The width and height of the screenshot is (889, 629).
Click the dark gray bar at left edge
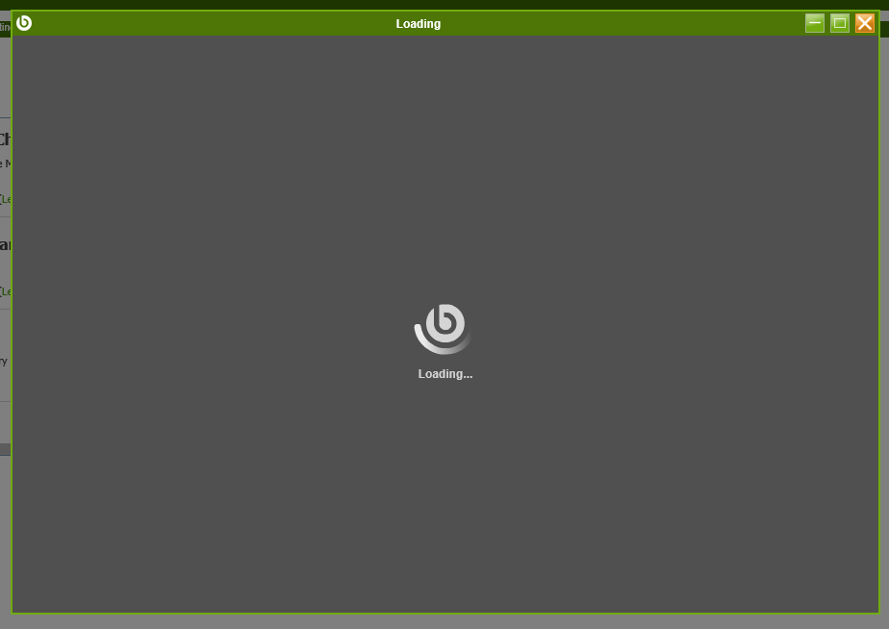5,449
